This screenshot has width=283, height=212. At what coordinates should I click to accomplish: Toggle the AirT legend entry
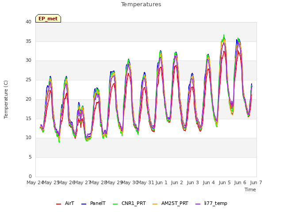(x=65, y=203)
